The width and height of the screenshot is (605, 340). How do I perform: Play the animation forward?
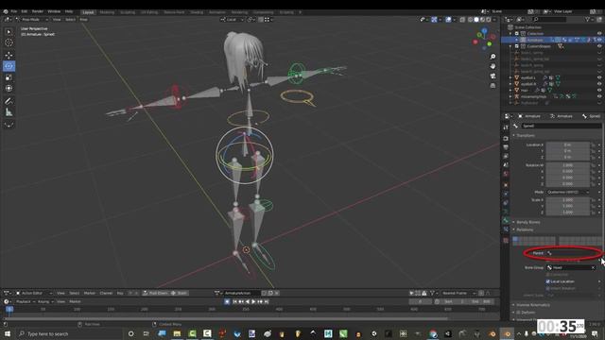pyautogui.click(x=253, y=301)
